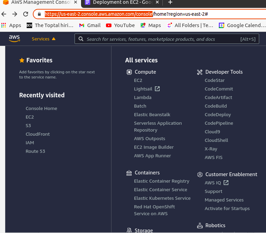Viewport: 266px width, 233px height.
Task: Open AWS App Runner
Action: pos(152,156)
